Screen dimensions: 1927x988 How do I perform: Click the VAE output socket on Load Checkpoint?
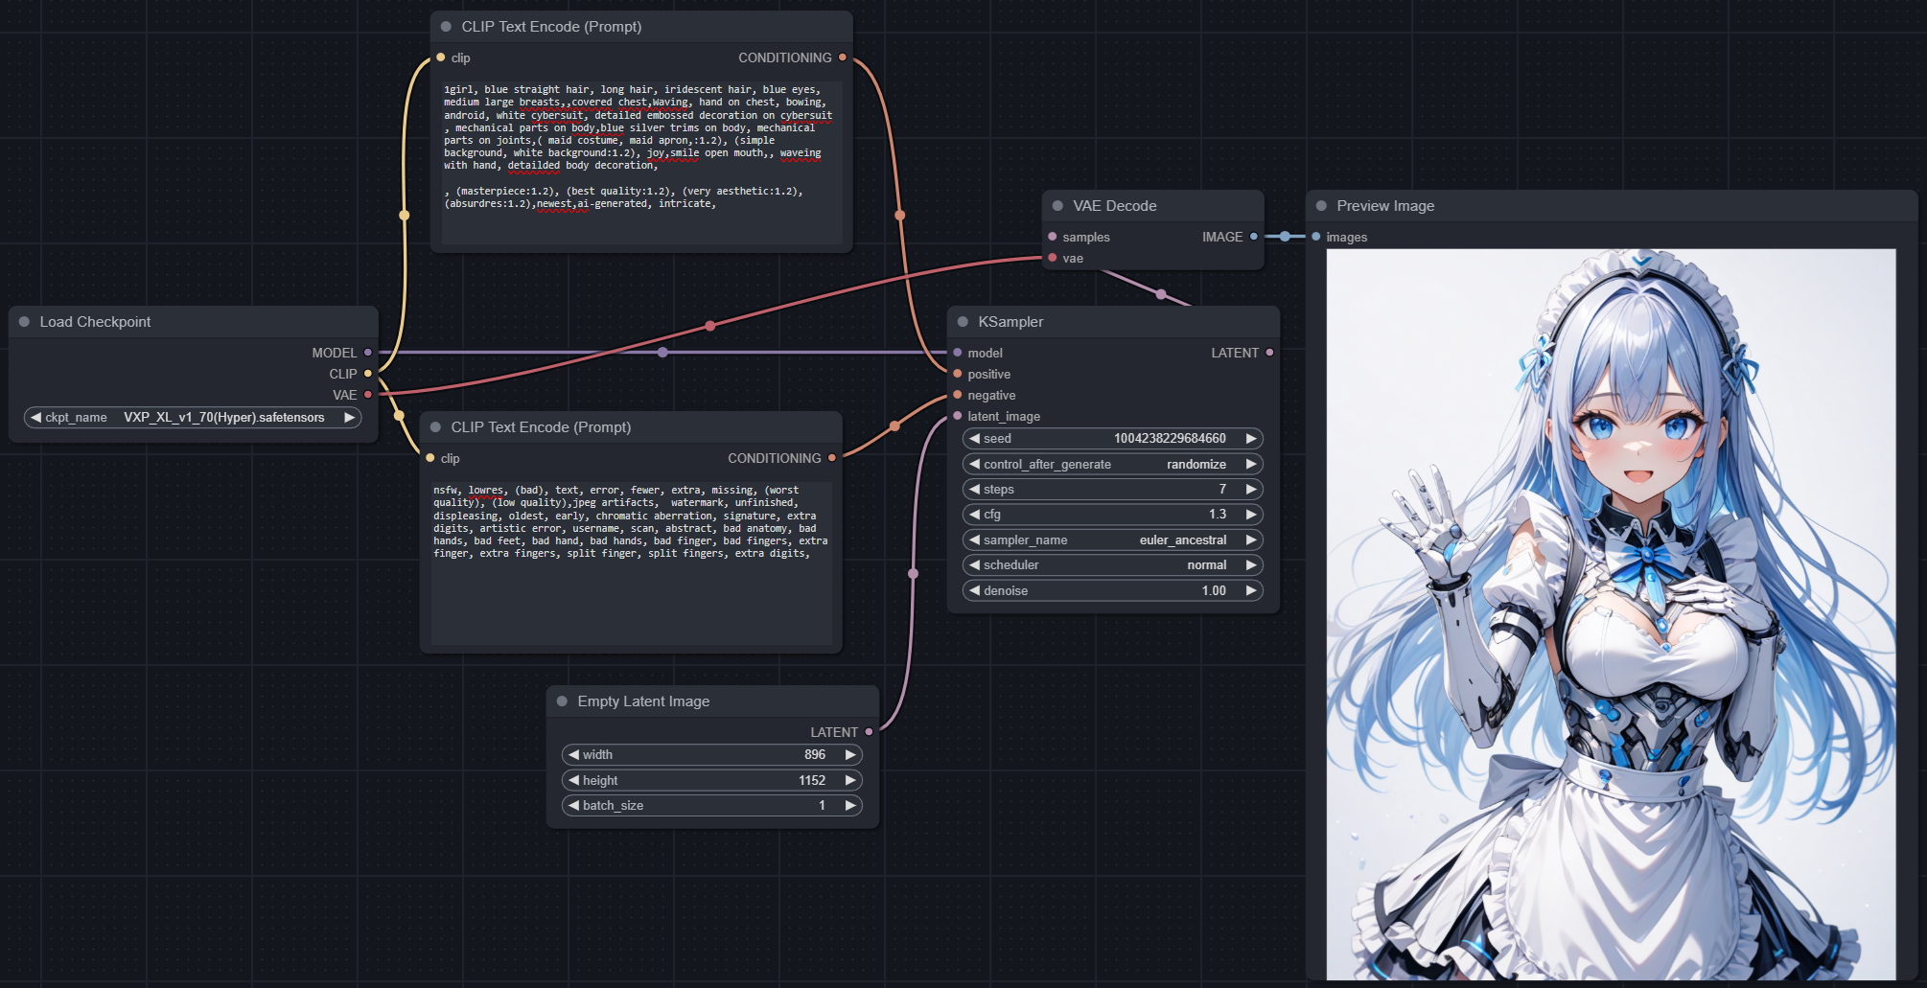tap(368, 395)
